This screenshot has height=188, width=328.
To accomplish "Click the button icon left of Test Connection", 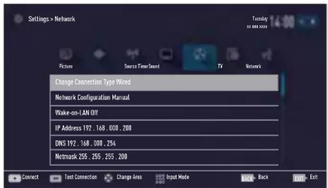I will tap(56, 178).
